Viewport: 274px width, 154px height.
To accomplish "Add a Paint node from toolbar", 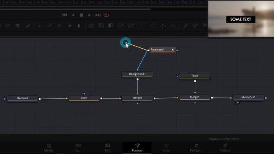I will [x=27, y=26].
